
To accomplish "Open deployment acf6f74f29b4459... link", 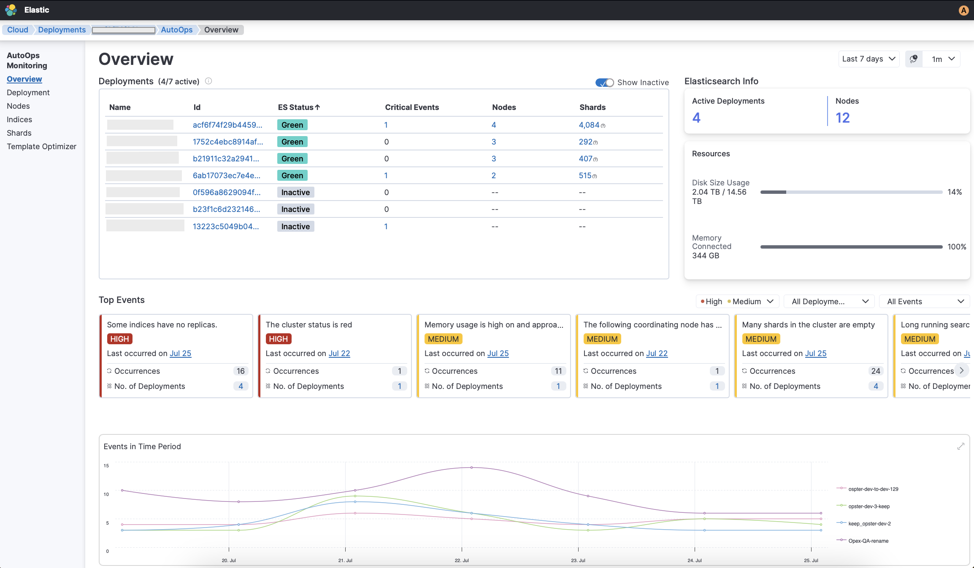I will [x=227, y=125].
